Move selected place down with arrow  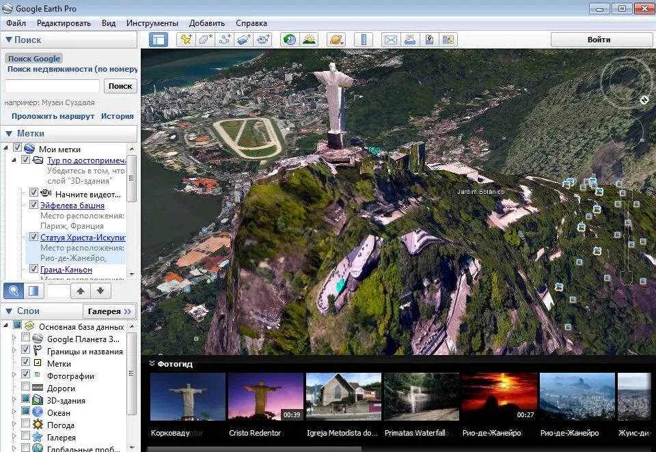point(100,291)
